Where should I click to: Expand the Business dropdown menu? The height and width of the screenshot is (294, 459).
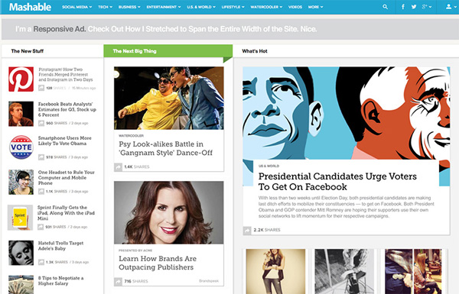(129, 7)
